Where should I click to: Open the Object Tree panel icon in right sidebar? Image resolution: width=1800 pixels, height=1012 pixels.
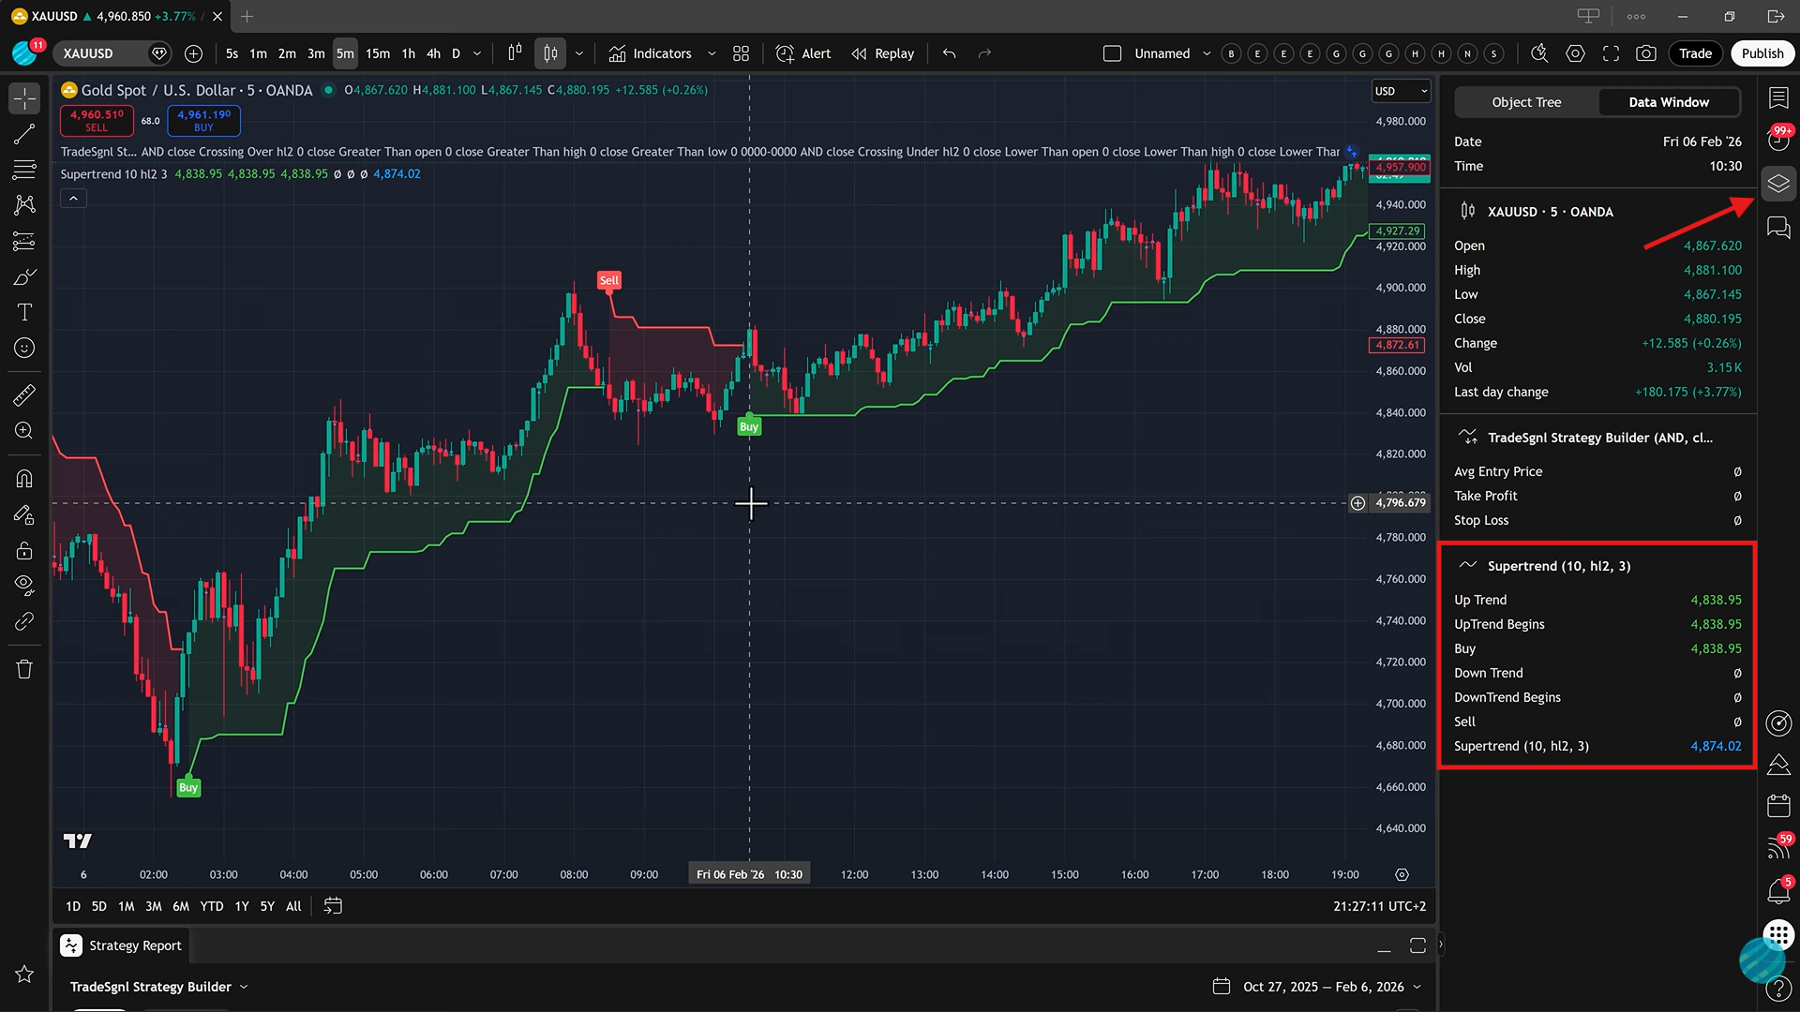point(1778,184)
